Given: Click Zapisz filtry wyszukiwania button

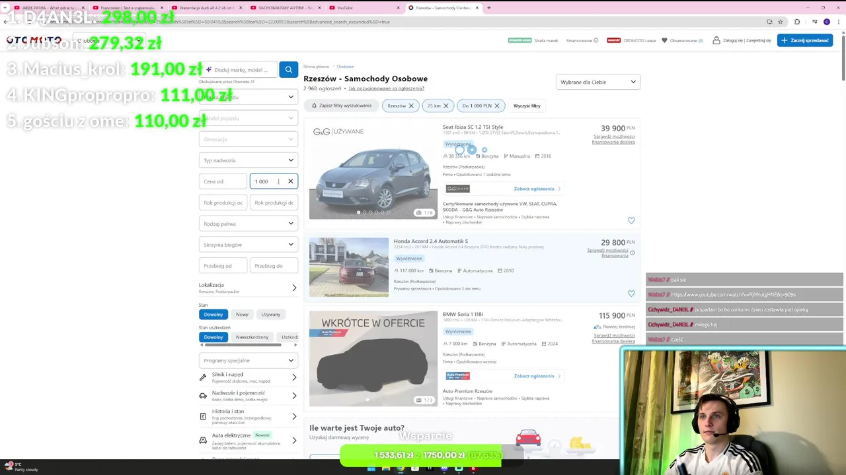Looking at the screenshot, I should coord(342,106).
